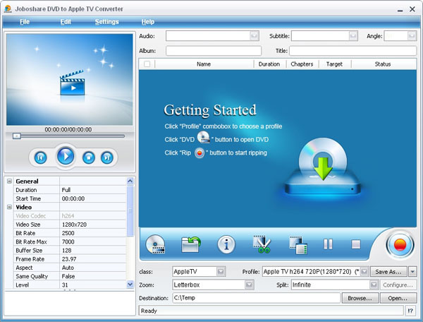Click the stop ripping square icon
This screenshot has height=322, width=423.
[356, 244]
